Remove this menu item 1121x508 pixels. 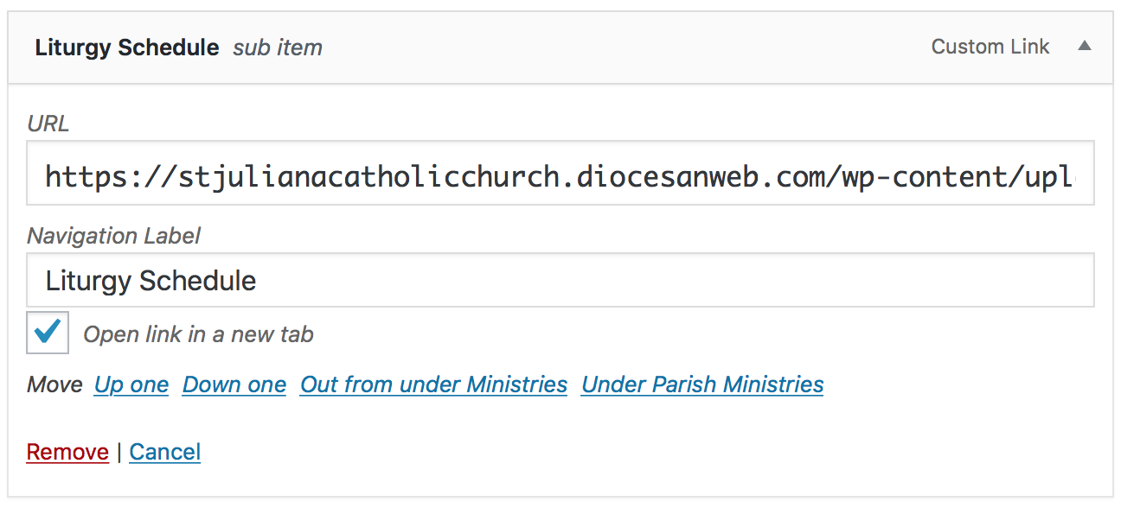click(67, 452)
